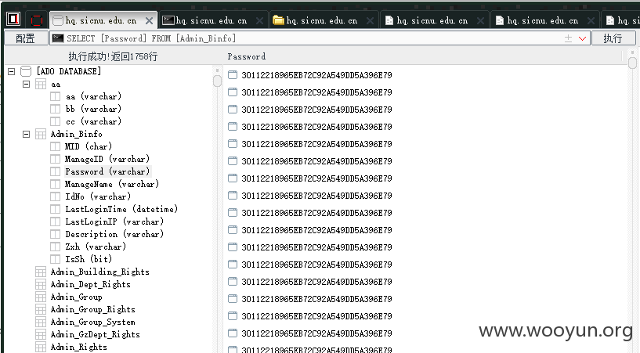Close the active database-icon tab
The width and height of the screenshot is (640, 353).
pyautogui.click(x=150, y=21)
